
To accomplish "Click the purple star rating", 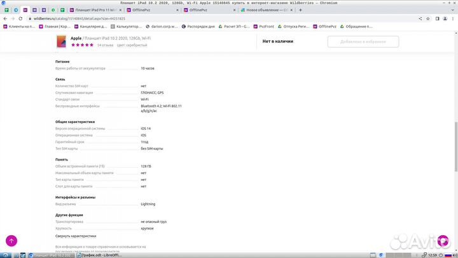I will click(x=81, y=45).
